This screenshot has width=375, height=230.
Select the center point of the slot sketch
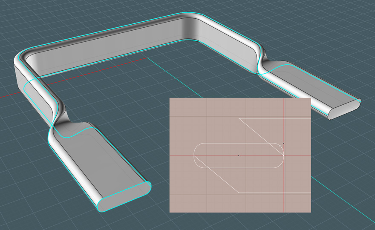(x=239, y=155)
